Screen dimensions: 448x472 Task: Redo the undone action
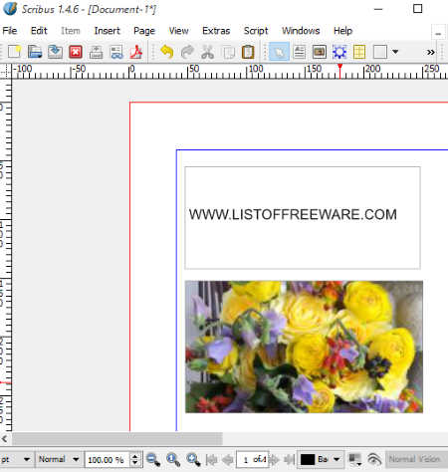(x=187, y=52)
